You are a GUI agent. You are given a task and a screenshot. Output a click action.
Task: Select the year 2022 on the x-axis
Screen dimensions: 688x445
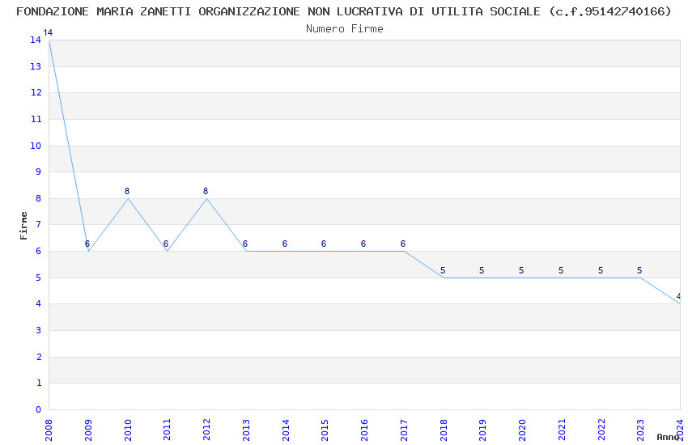[x=601, y=430]
